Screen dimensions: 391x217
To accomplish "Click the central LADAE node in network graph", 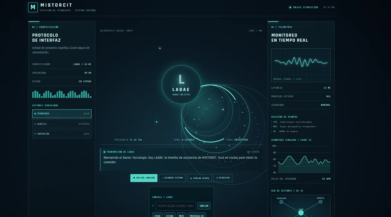I will 301,213.
